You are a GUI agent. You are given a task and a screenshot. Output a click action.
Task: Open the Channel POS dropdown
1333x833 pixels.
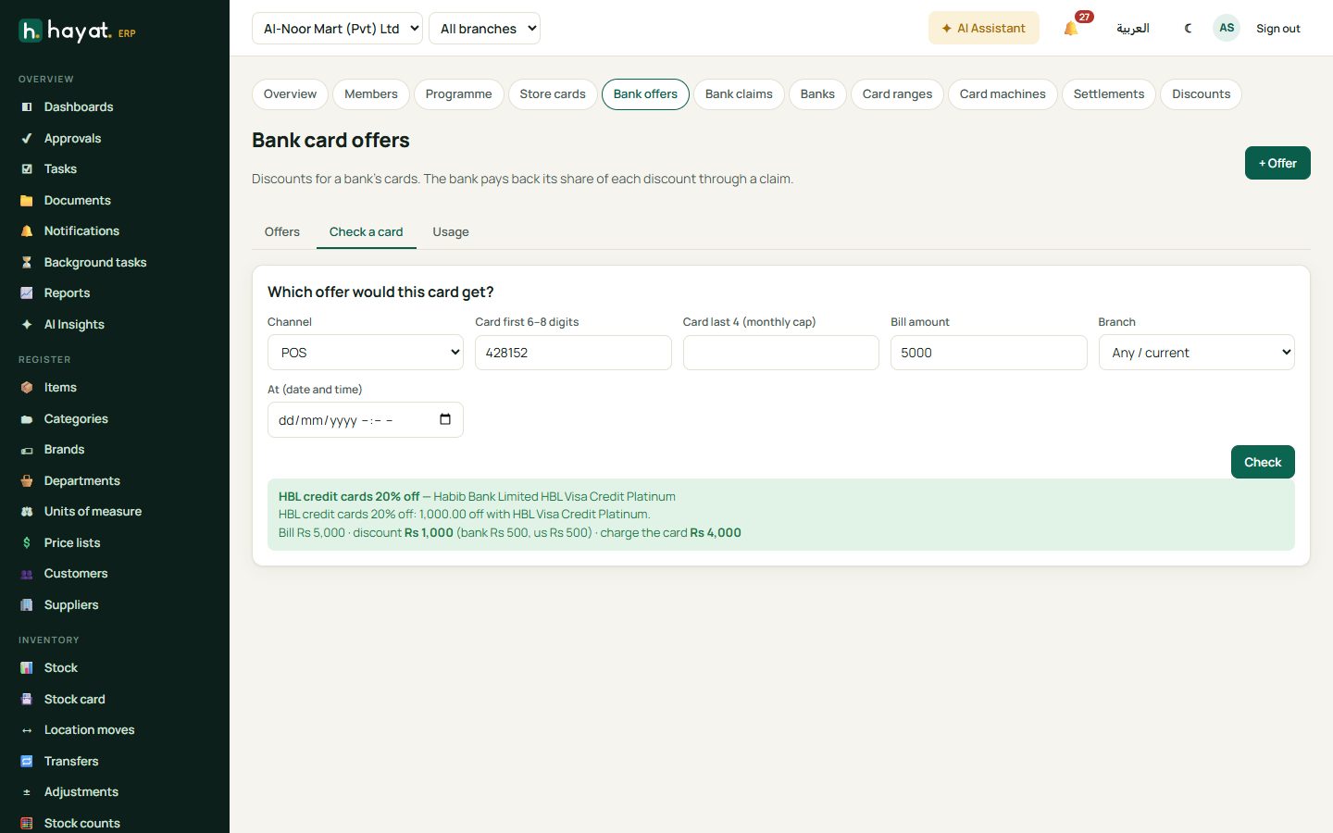366,353
